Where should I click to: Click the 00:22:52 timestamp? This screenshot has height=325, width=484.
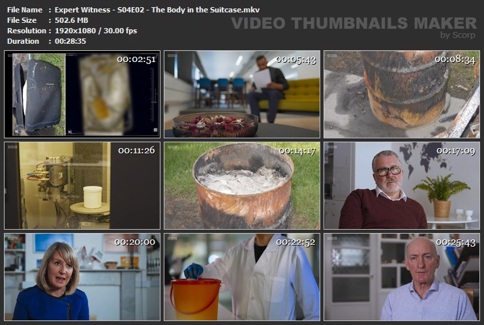(x=295, y=242)
